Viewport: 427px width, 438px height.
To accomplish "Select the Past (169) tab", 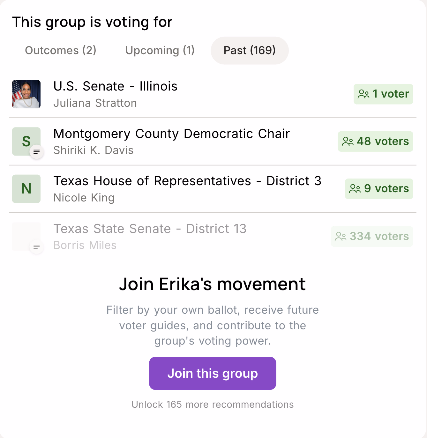I will [x=249, y=50].
